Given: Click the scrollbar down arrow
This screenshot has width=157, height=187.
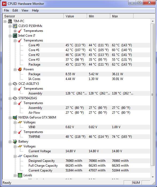Looking at the screenshot, I should 153,177.
